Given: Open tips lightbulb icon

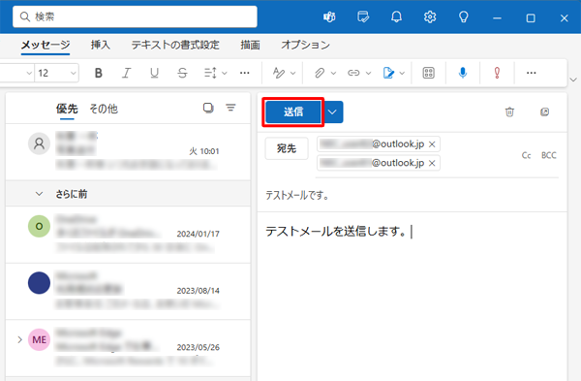Looking at the screenshot, I should tap(464, 16).
